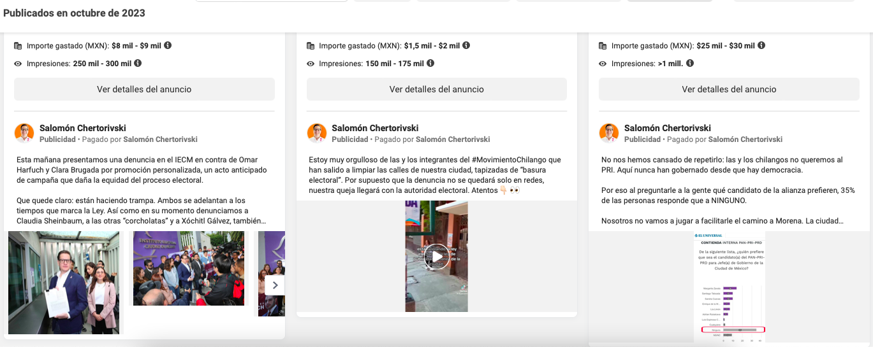Open ad details for the MovimientoChilango ad
Image resolution: width=873 pixels, height=347 pixels.
[436, 89]
